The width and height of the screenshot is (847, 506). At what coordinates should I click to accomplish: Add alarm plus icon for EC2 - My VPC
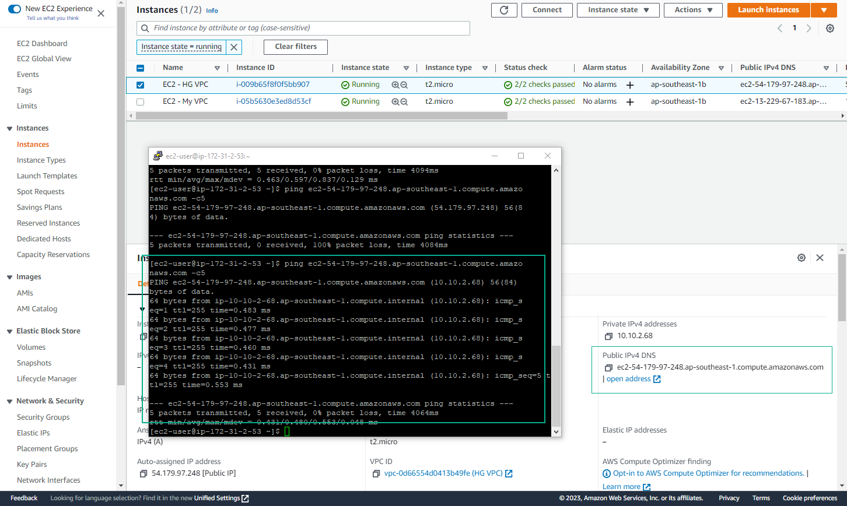pos(630,102)
